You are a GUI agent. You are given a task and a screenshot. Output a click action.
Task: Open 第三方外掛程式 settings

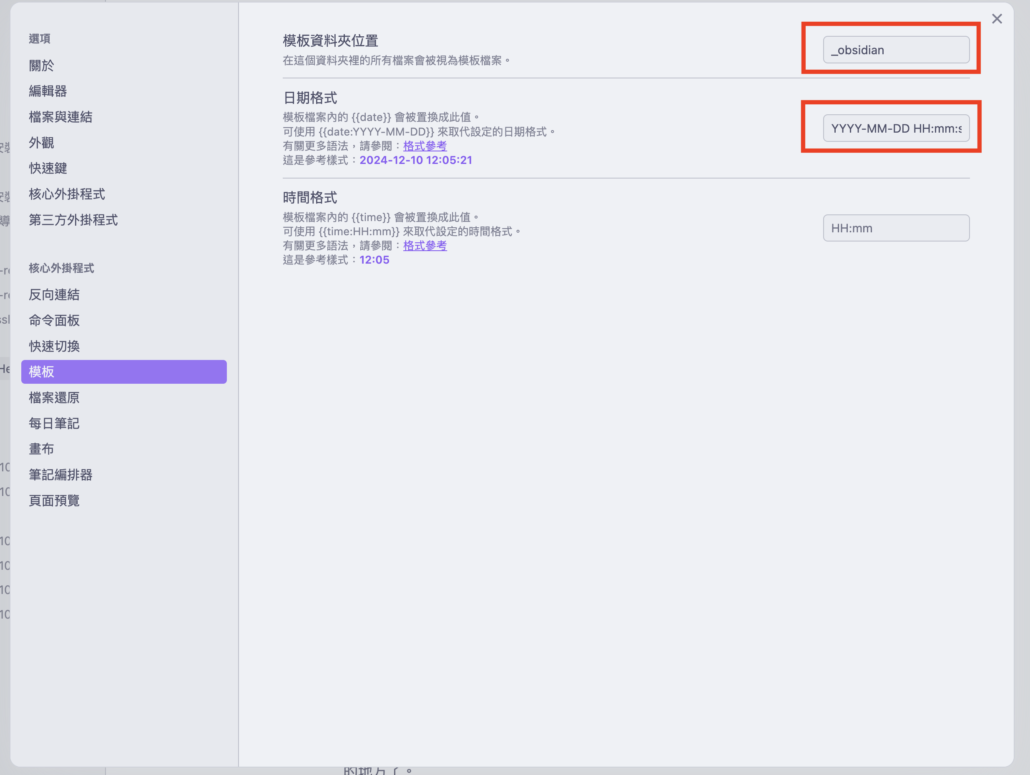(x=73, y=220)
